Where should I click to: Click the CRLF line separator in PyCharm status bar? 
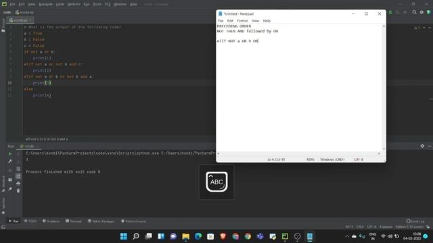360,227
